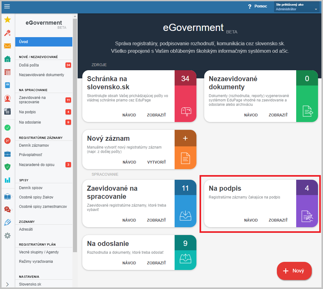Screen dimensions: 323x289
Task: Click the yellow star favorites icon
Action: (x=7, y=20)
